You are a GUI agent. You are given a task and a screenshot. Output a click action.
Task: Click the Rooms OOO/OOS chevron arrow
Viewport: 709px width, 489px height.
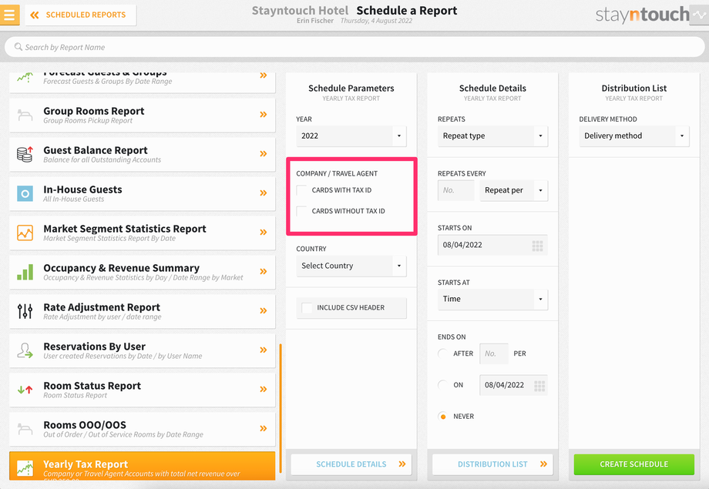tap(263, 428)
